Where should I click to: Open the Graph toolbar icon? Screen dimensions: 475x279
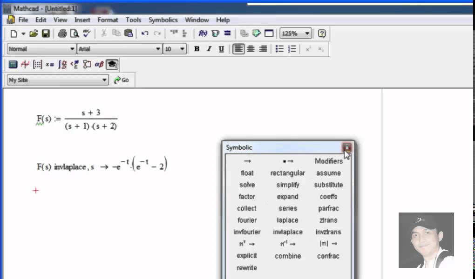(25, 64)
